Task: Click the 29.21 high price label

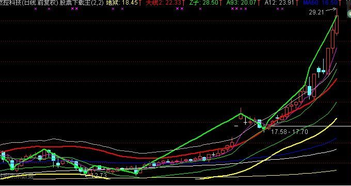Action: (x=316, y=12)
